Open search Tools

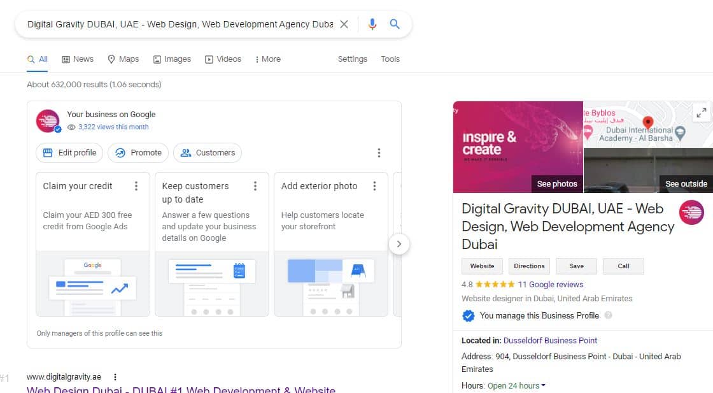390,59
